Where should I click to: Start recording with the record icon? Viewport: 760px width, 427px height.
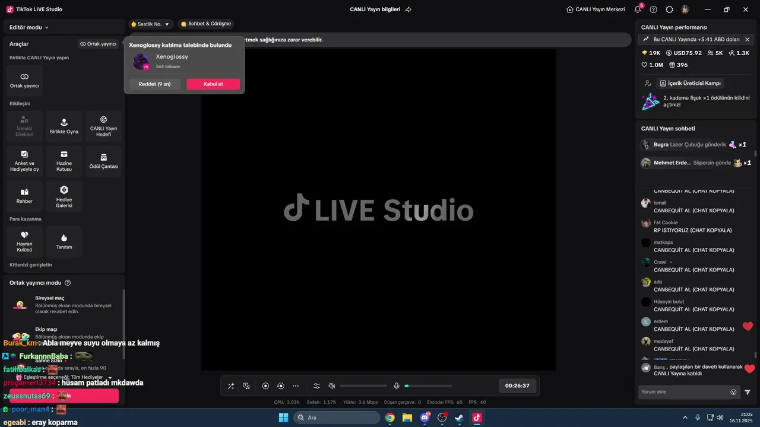[265, 386]
